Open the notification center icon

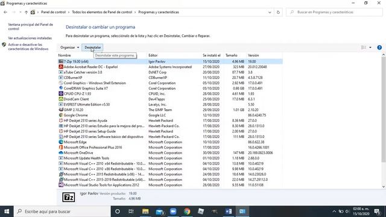click(377, 212)
